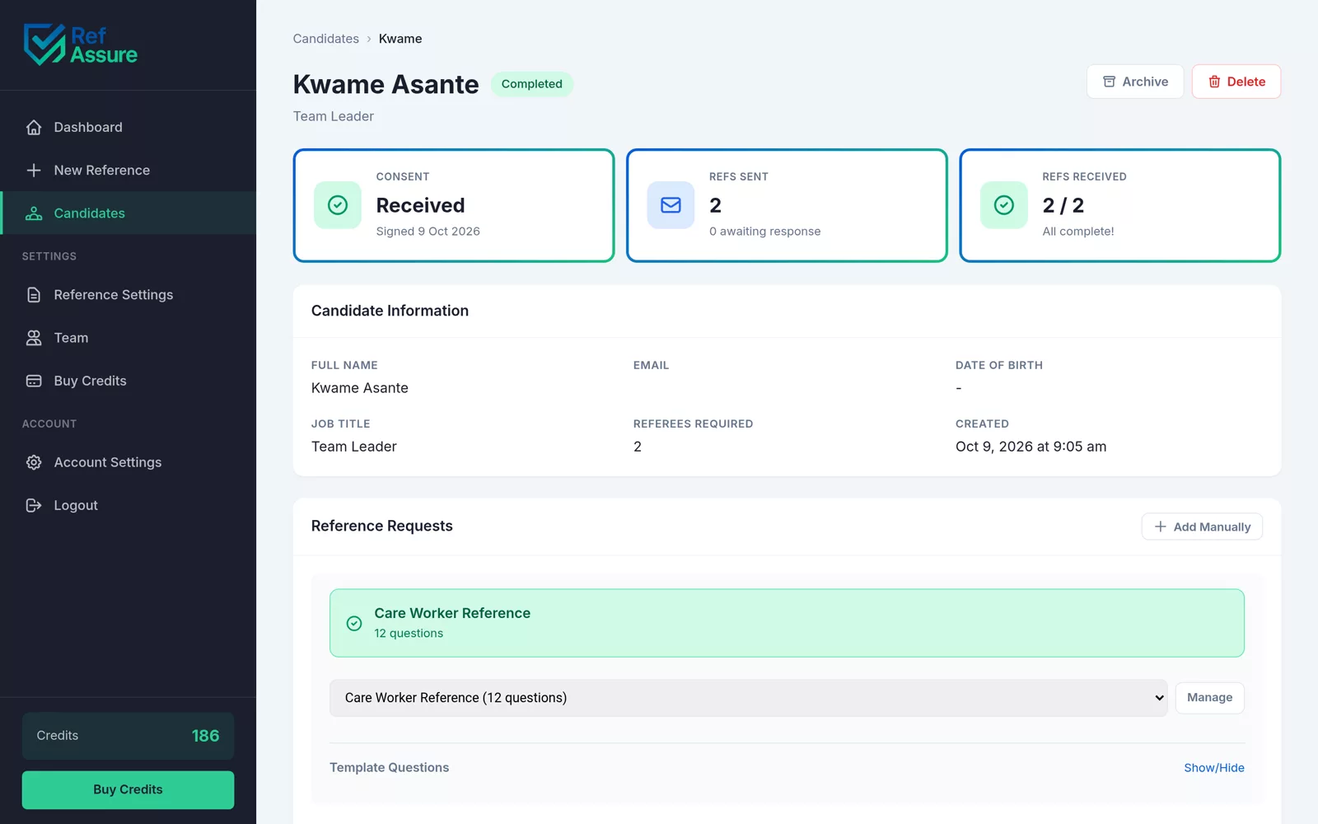Click the 'Kwame' breadcrumb text
Screen dimensions: 1318x824
click(x=400, y=39)
